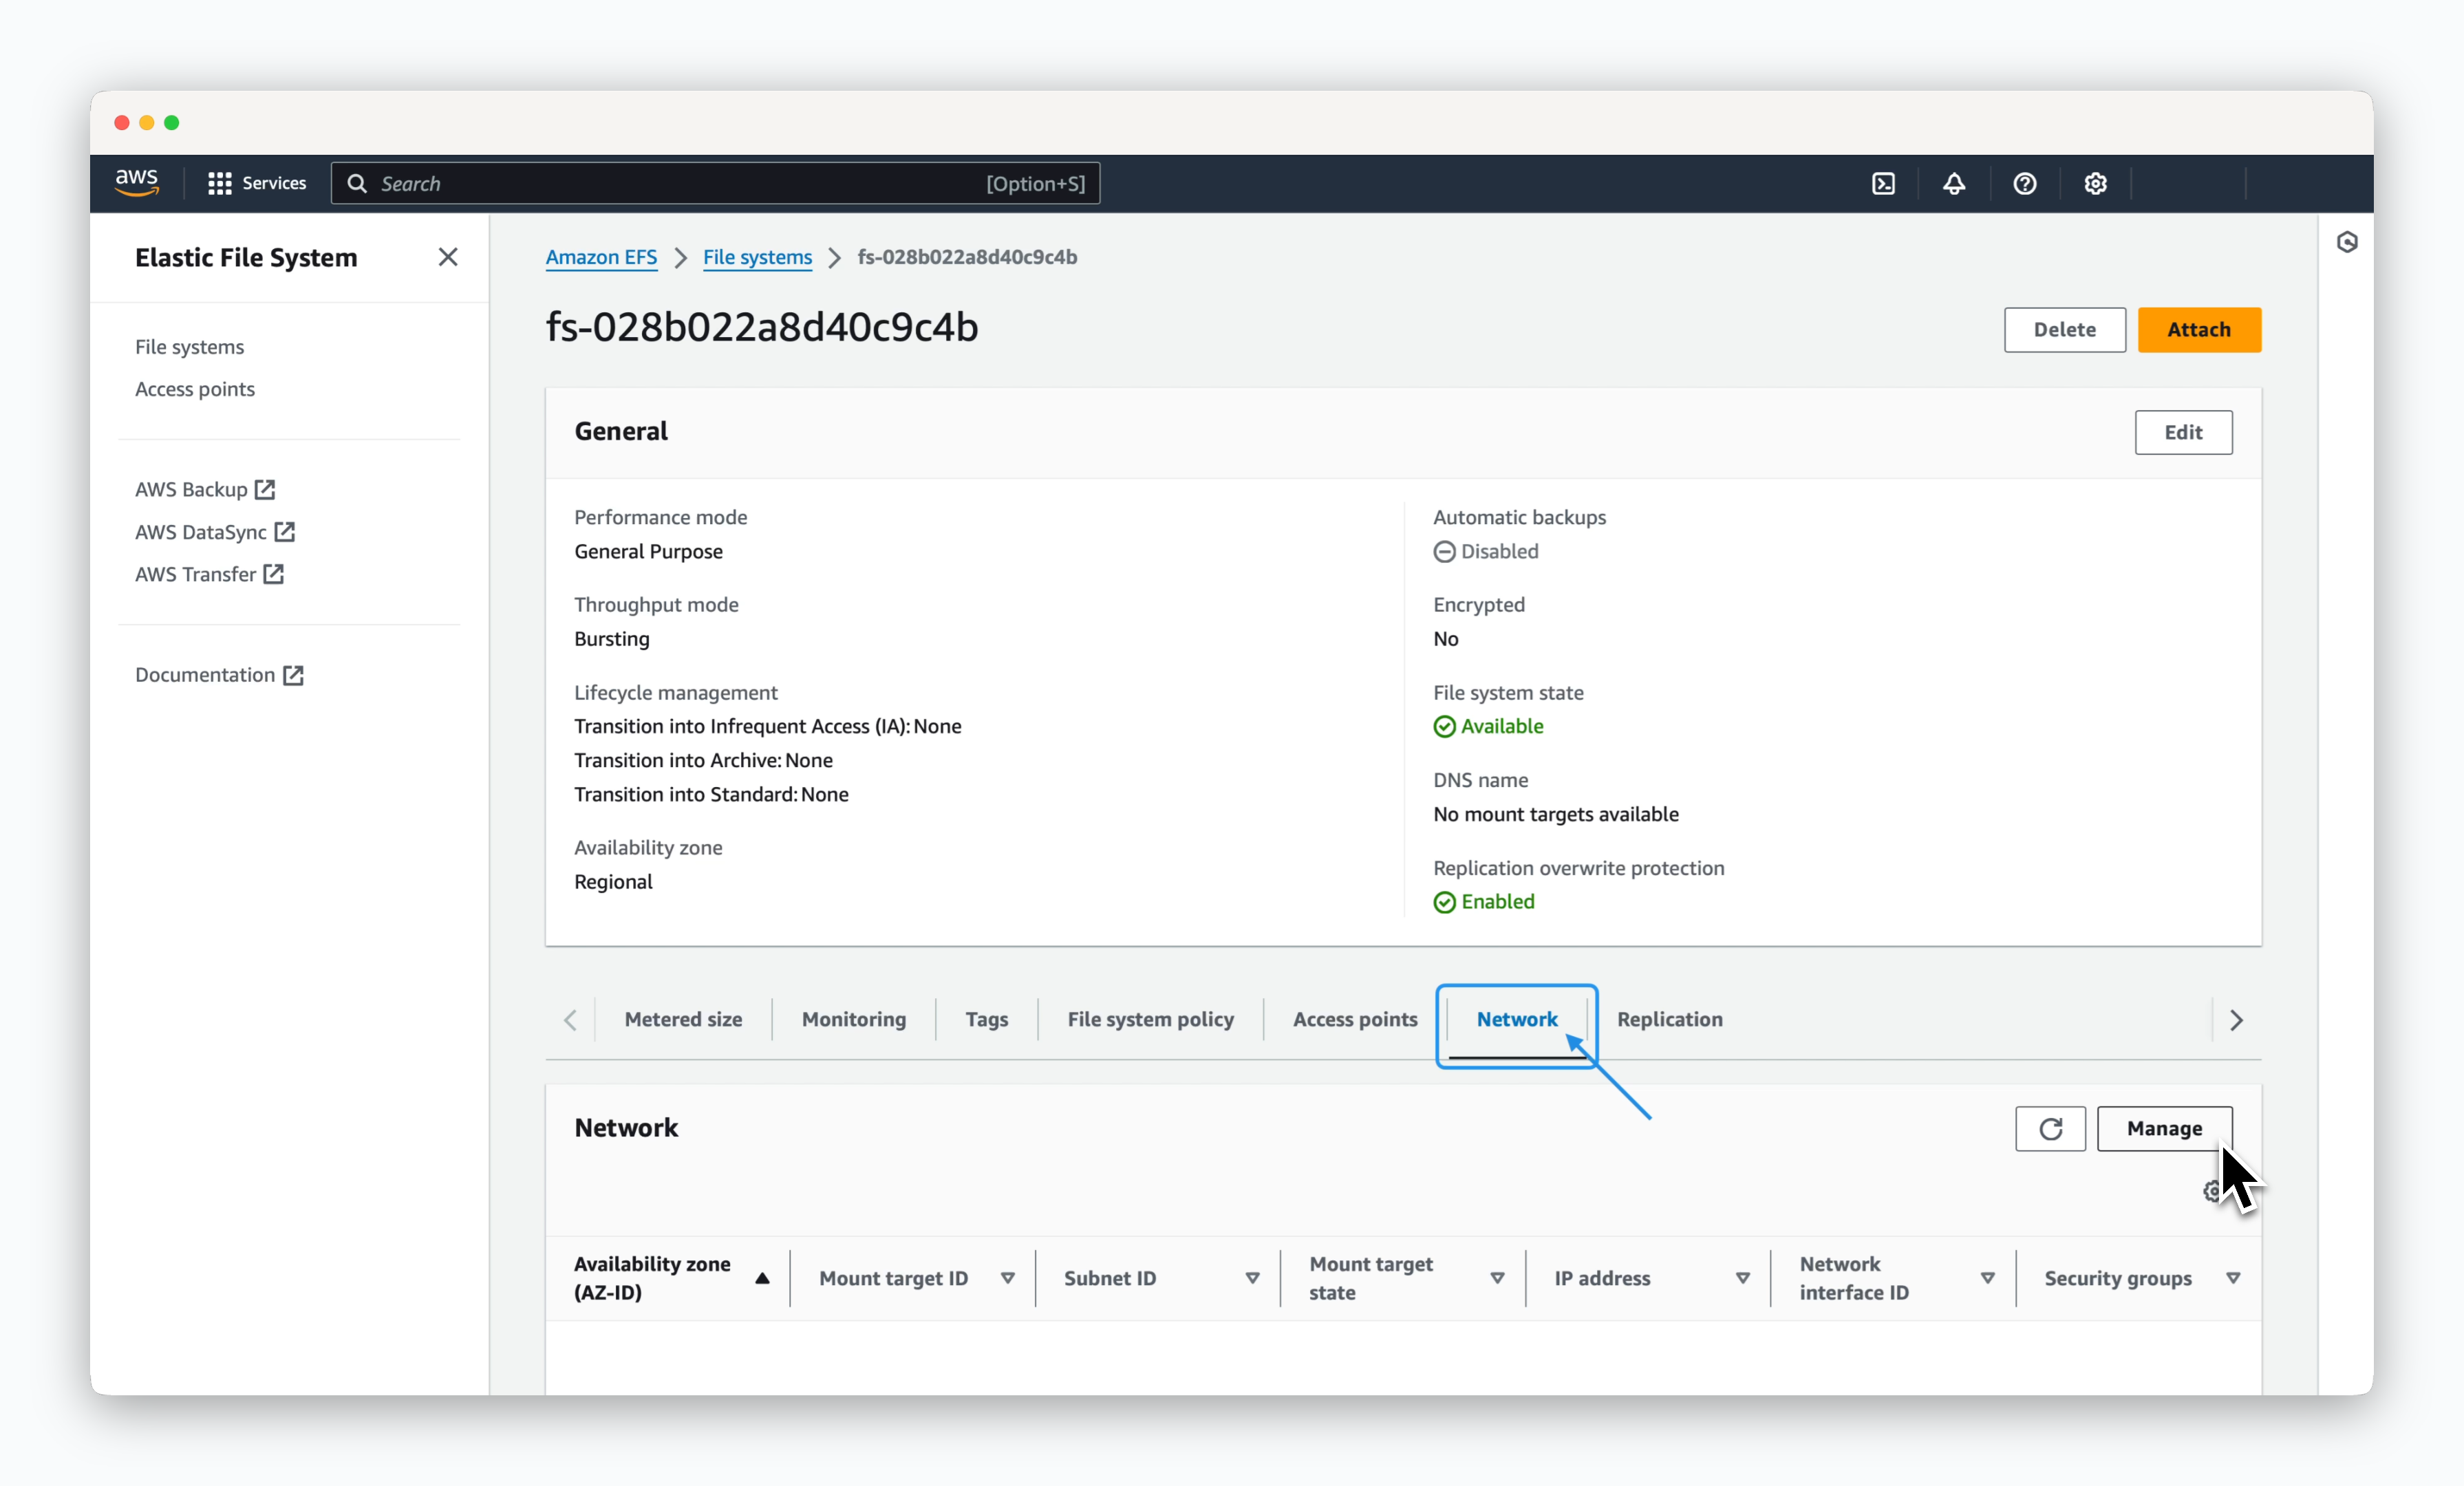
Task: Click external link icon next to AWS Backup
Action: pos(265,489)
